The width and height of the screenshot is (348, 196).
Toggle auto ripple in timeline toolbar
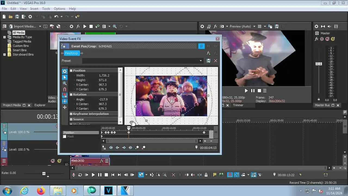[x=243, y=175]
